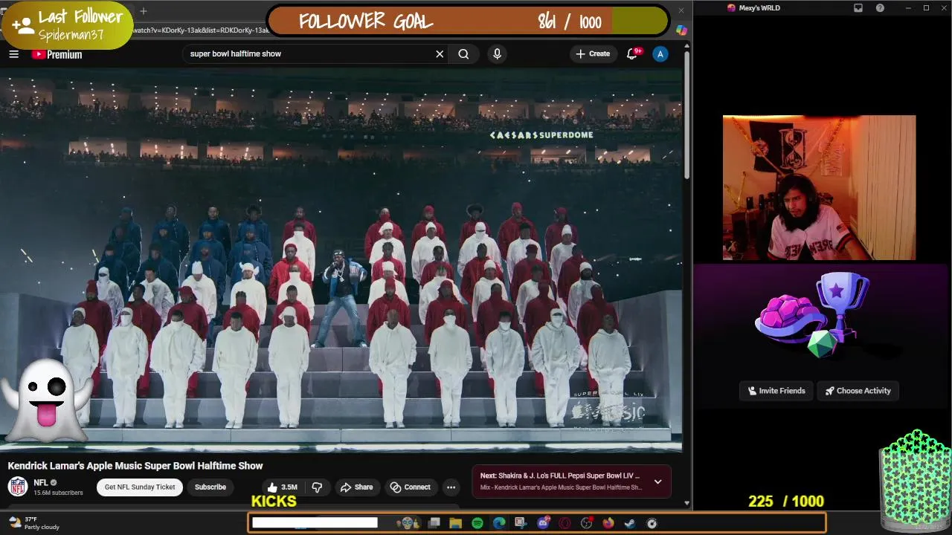Open Opera GX from the taskbar
952x535 pixels.
565,523
